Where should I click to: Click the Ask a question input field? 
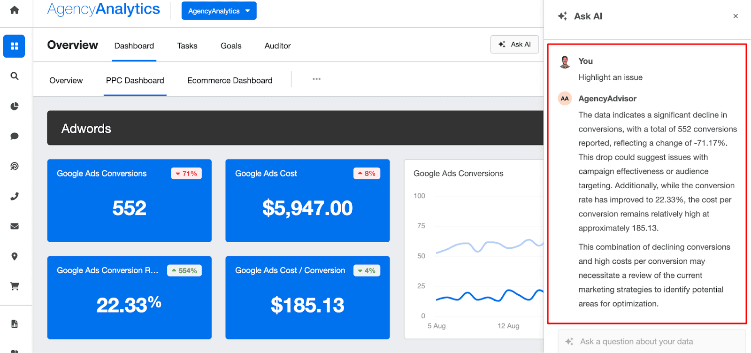tap(651, 341)
